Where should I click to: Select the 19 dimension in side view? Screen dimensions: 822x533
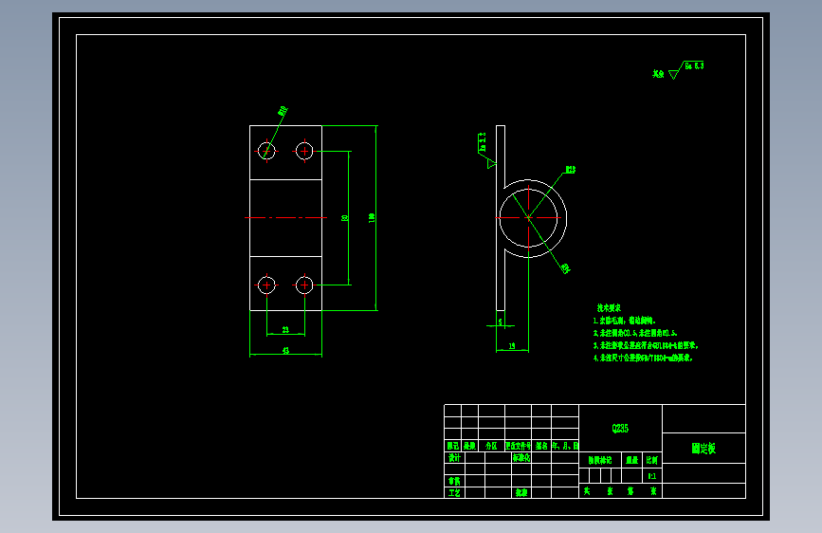512,346
